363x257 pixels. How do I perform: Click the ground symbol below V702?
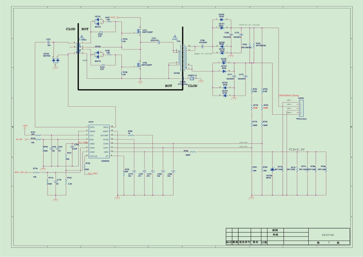click(x=140, y=82)
